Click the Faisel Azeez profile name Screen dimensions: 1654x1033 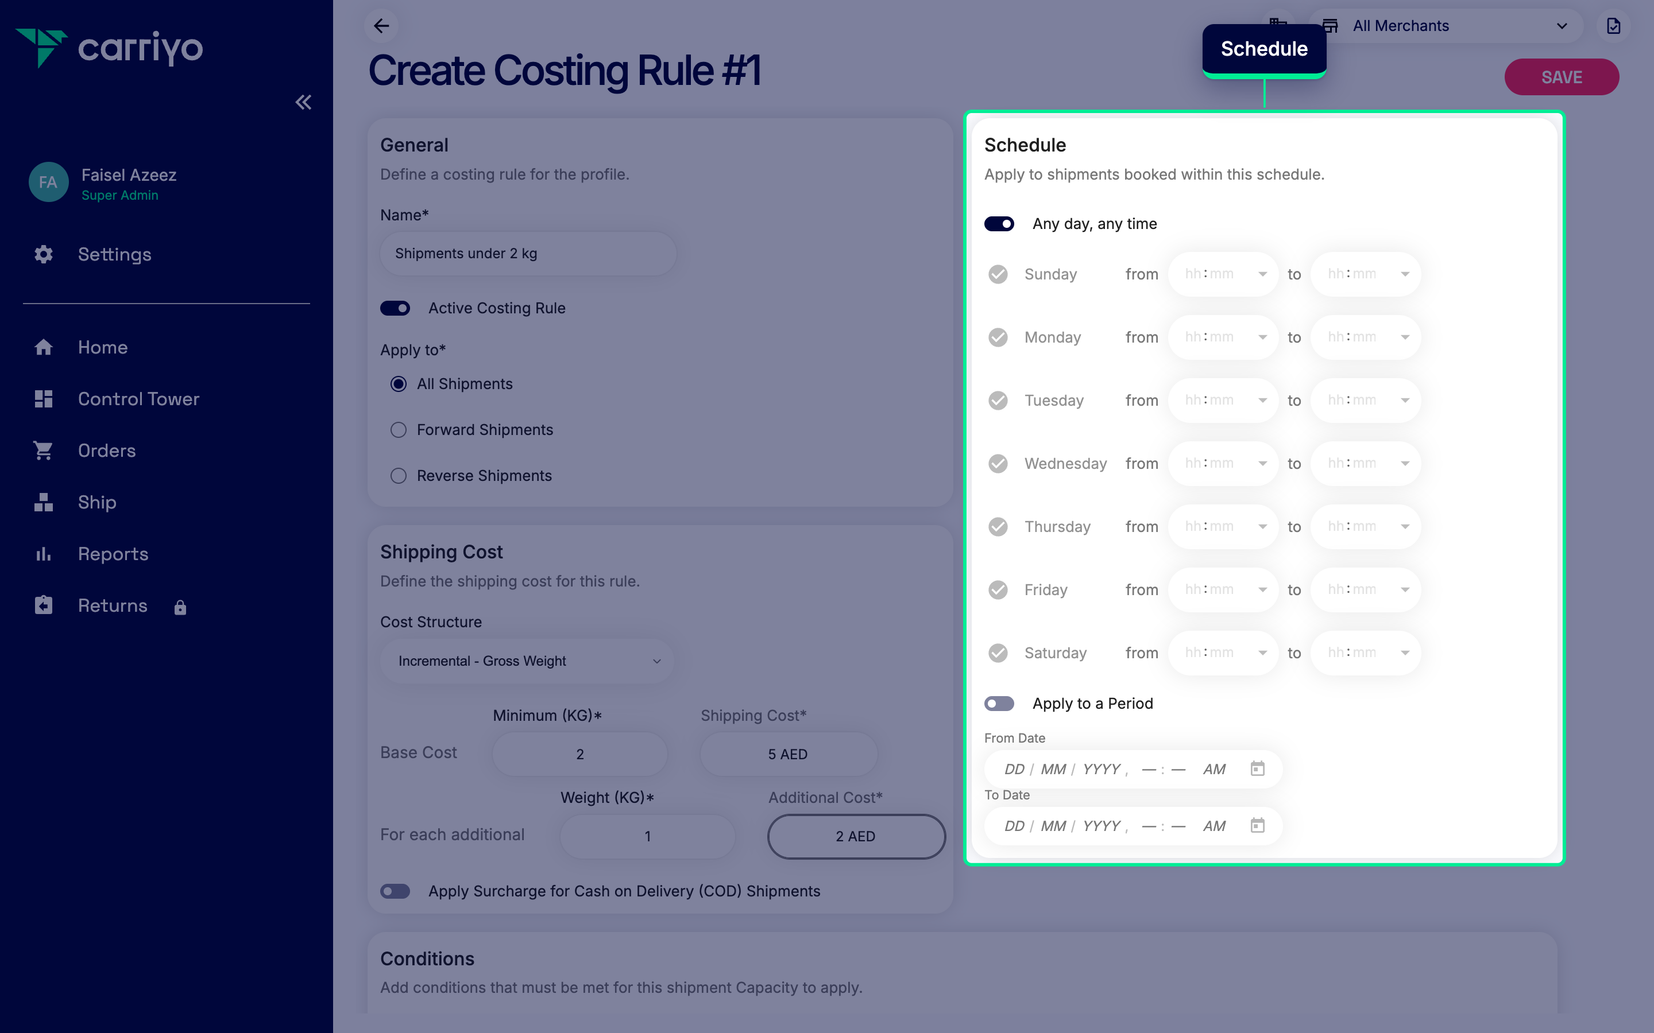coord(129,175)
